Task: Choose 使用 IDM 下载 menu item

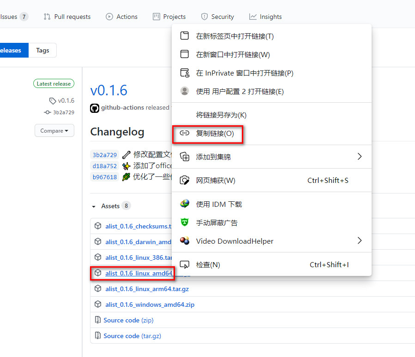Action: tap(271, 204)
